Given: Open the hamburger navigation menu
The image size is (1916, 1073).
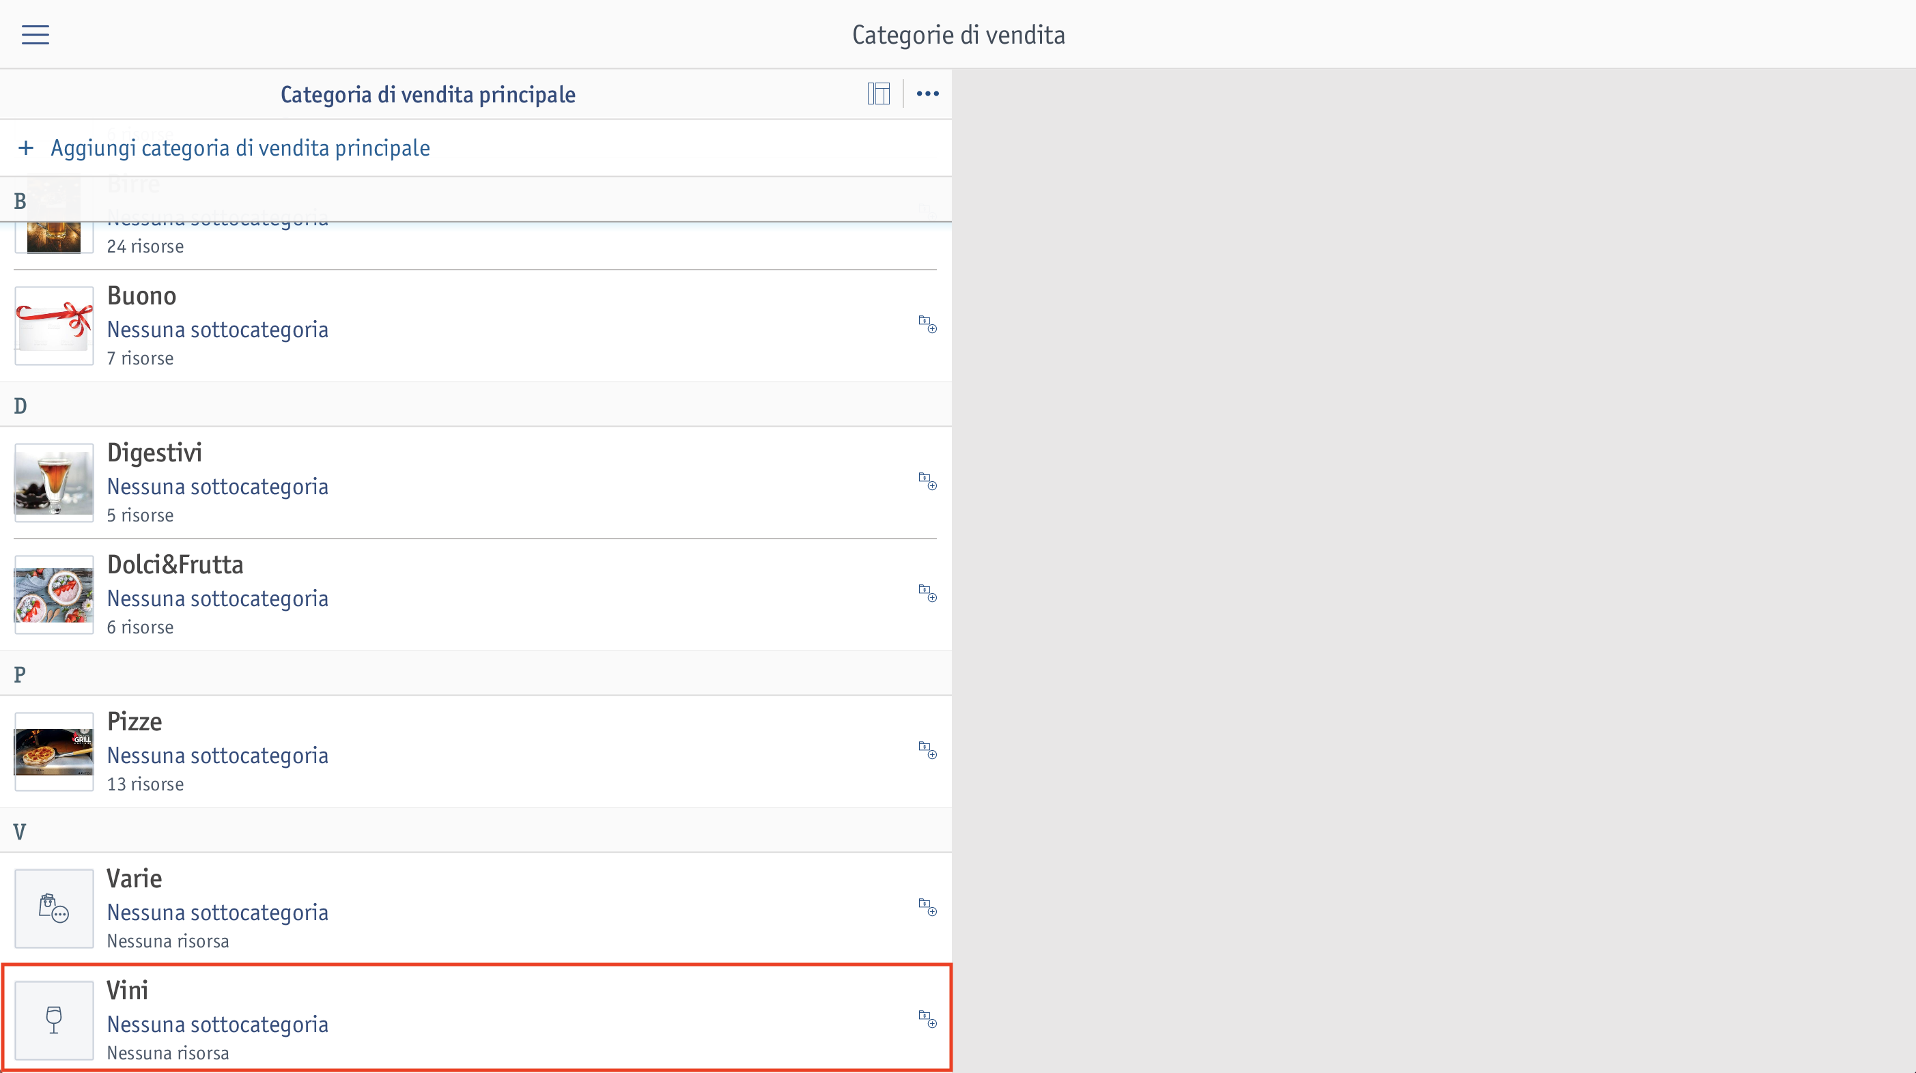Looking at the screenshot, I should tap(35, 35).
